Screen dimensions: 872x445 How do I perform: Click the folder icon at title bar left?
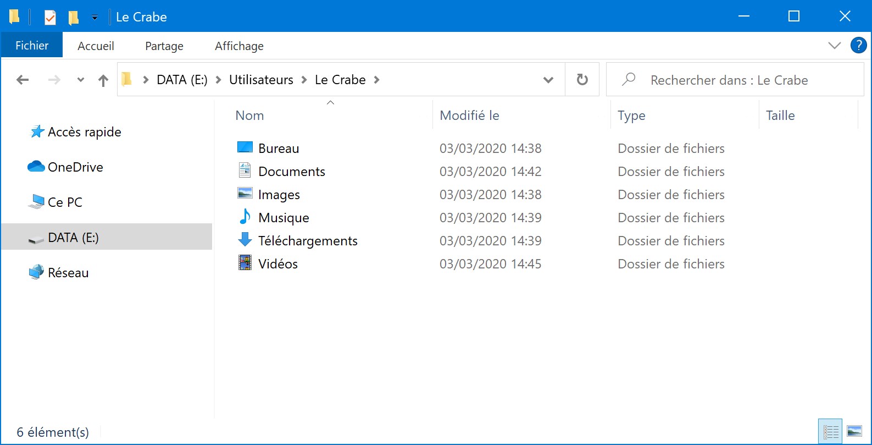point(15,17)
